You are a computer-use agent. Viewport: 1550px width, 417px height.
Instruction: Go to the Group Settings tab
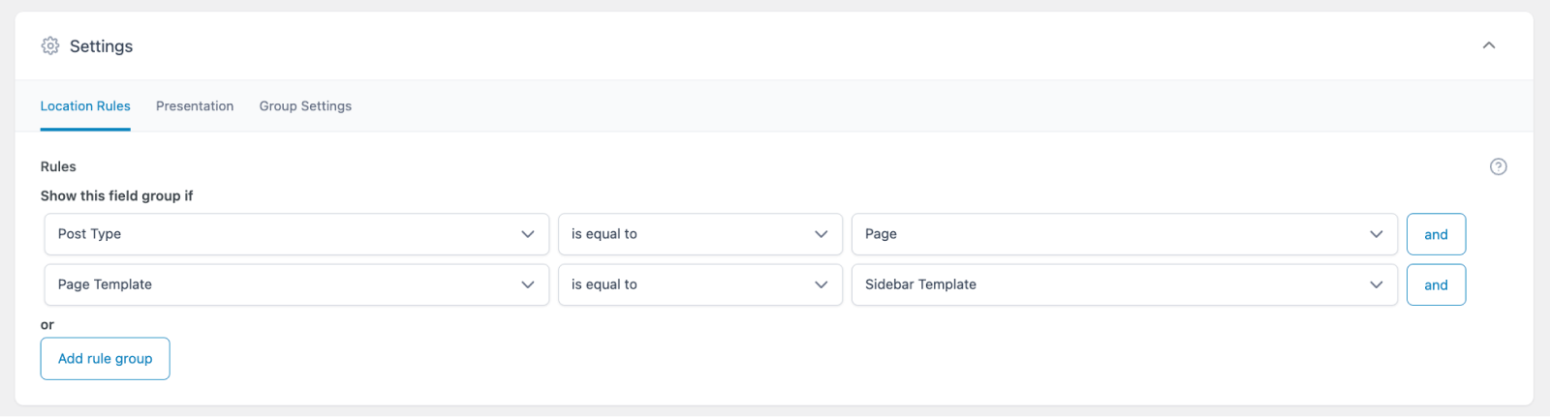pos(305,106)
